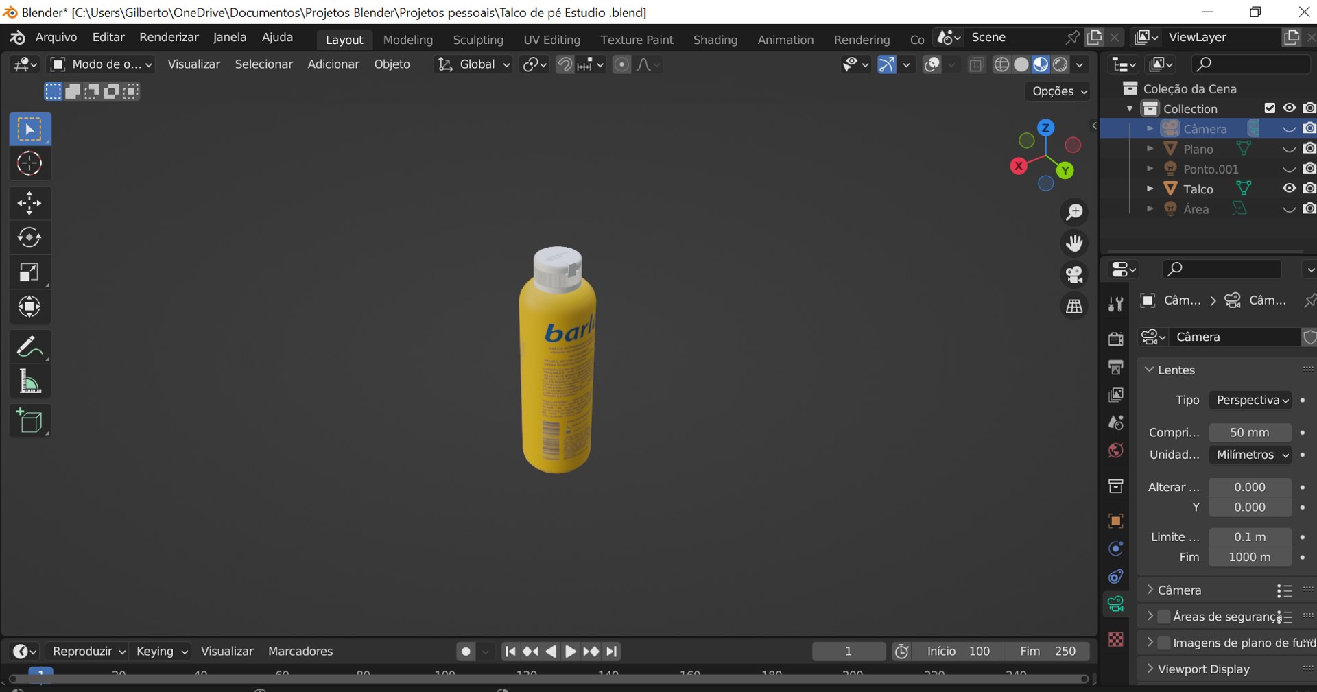Screen dimensions: 1317x692
Task: Click the Add Cube tool
Action: [29, 421]
